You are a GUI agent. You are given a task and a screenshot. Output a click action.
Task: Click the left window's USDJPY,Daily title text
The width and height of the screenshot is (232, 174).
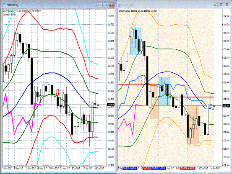pos(12,5)
